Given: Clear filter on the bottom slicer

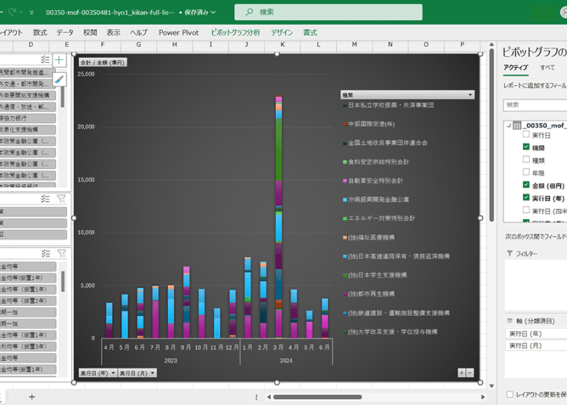Looking at the screenshot, I should pyautogui.click(x=62, y=253).
